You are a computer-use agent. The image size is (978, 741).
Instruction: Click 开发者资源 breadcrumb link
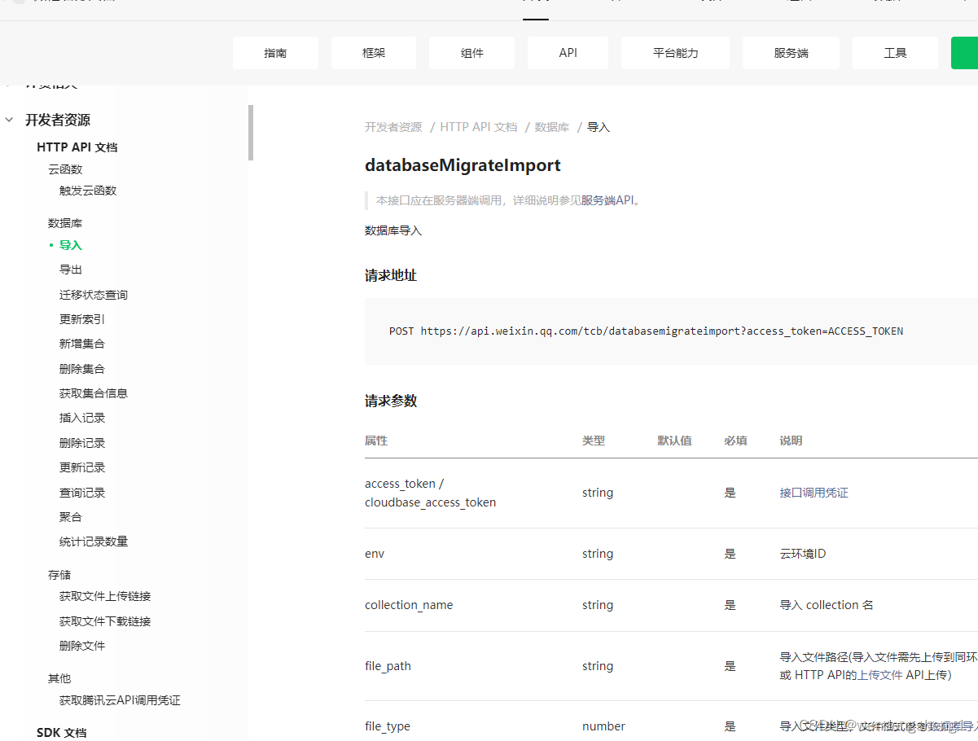[x=393, y=127]
